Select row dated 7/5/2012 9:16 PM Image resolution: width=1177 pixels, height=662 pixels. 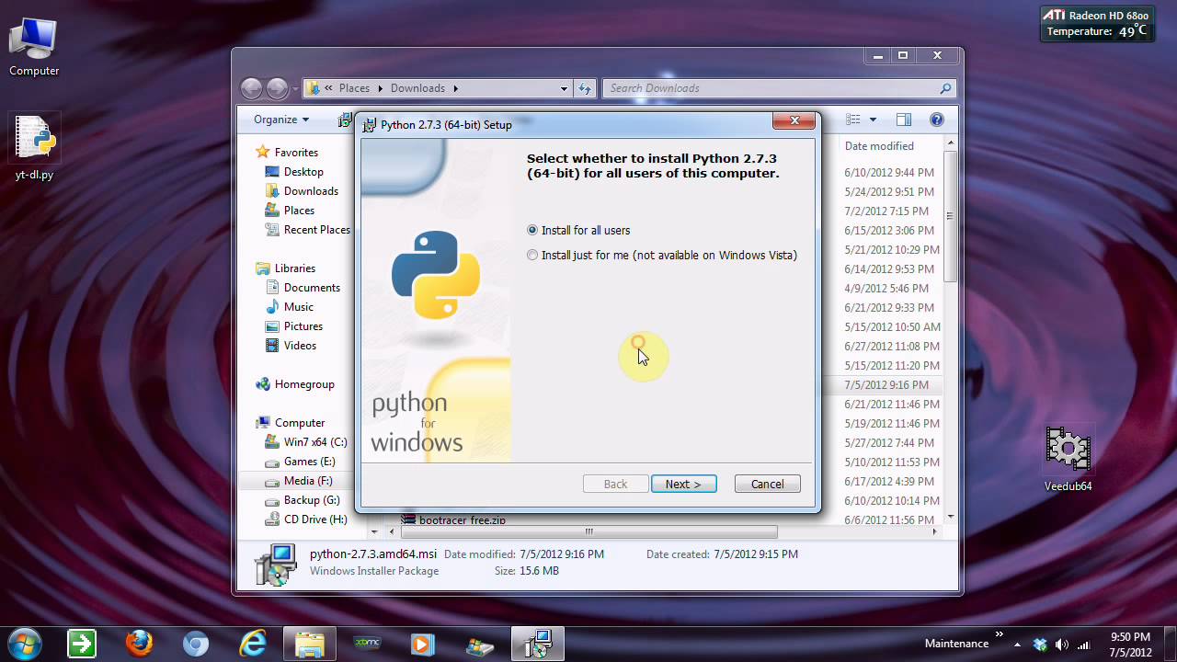click(886, 385)
